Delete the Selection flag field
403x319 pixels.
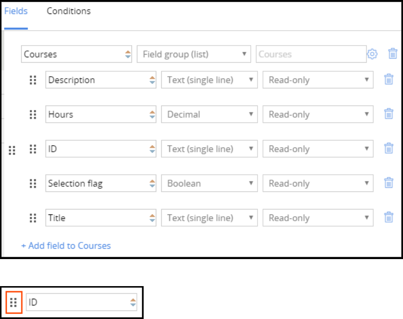389,183
